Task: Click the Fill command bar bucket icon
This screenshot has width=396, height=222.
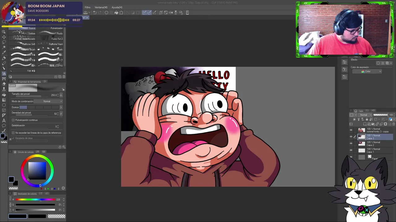Action: coord(116,13)
